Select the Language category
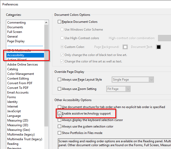 pyautogui.click(x=14, y=116)
